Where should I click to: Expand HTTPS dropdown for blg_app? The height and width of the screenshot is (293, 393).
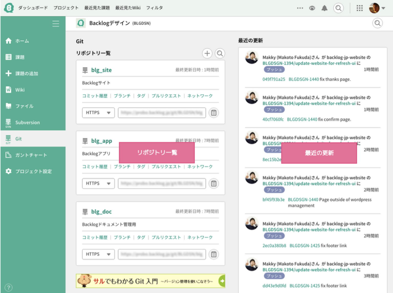point(98,183)
